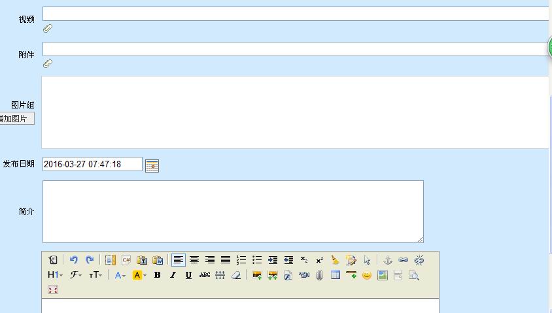This screenshot has width=552, height=313.
Task: Expand the font family dropdown
Action: click(76, 275)
